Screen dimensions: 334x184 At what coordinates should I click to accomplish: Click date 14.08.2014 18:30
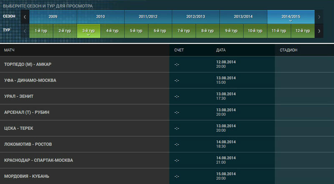226,144
